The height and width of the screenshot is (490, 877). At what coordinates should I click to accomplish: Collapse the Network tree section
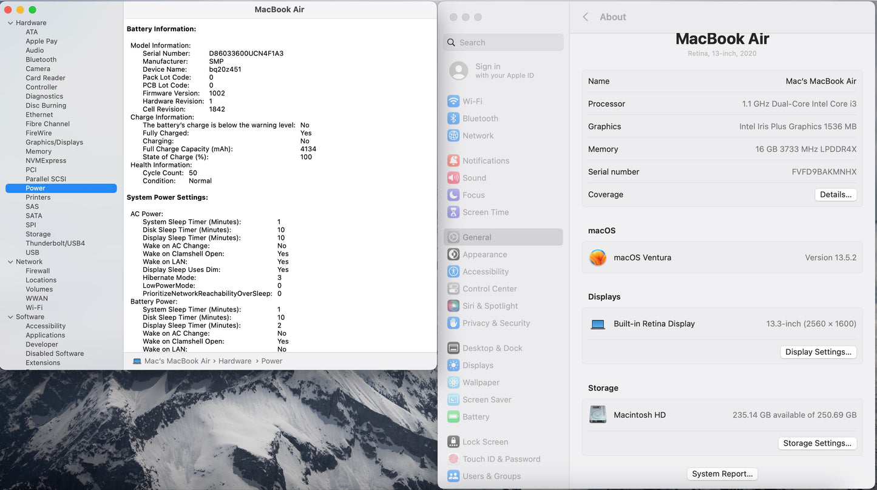[10, 262]
